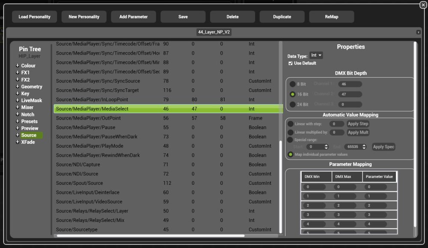Click the DMX Min column header
428x248 pixels.
(316, 176)
